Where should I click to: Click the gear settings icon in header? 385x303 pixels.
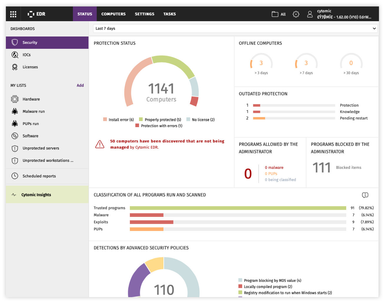coord(296,14)
